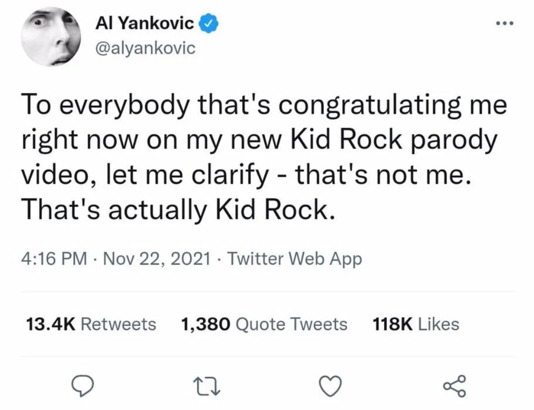Open the 118K Likes list
The height and width of the screenshot is (410, 534).
(414, 324)
